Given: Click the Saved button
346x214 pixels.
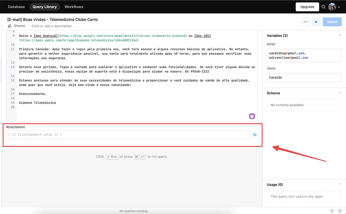Looking at the screenshot, I should [x=332, y=22].
